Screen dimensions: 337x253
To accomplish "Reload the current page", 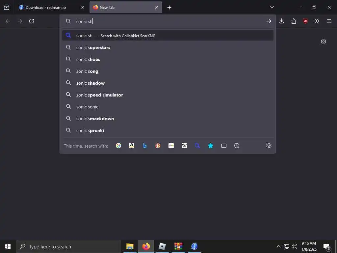I will pyautogui.click(x=32, y=21).
